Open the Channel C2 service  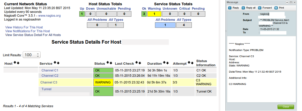pyautogui.click(x=50, y=76)
